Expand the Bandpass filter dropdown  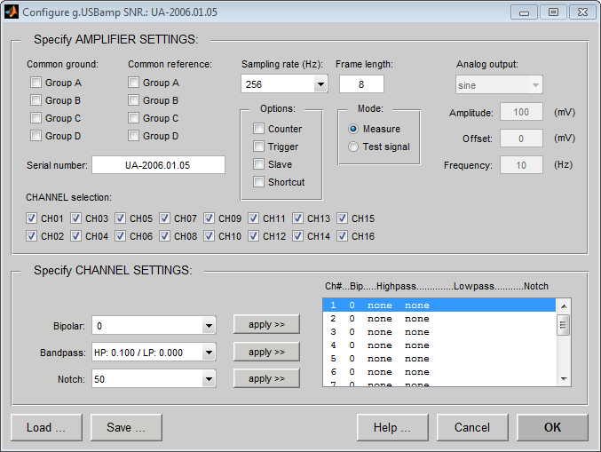point(209,353)
